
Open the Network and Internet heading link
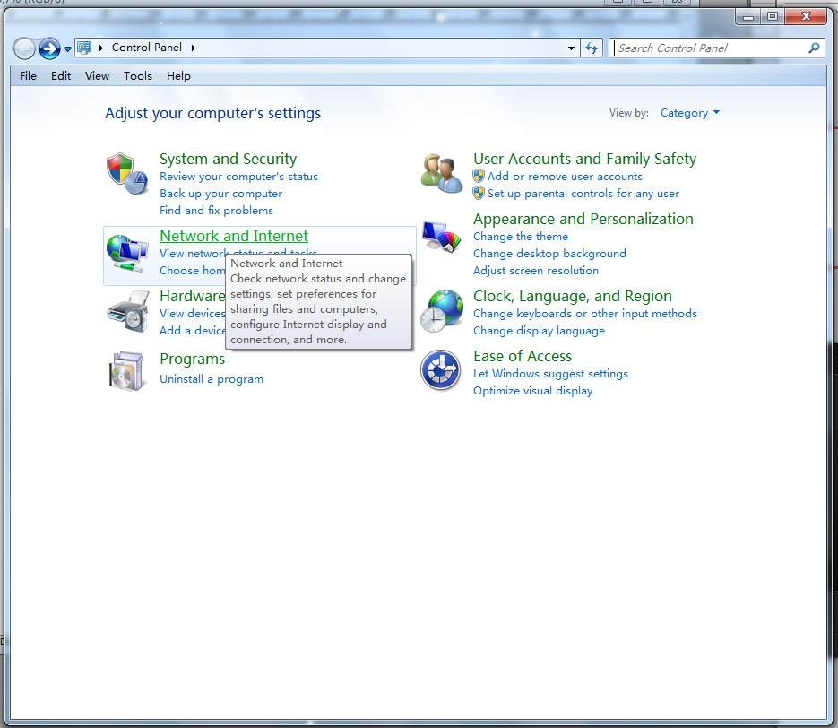[x=234, y=236]
